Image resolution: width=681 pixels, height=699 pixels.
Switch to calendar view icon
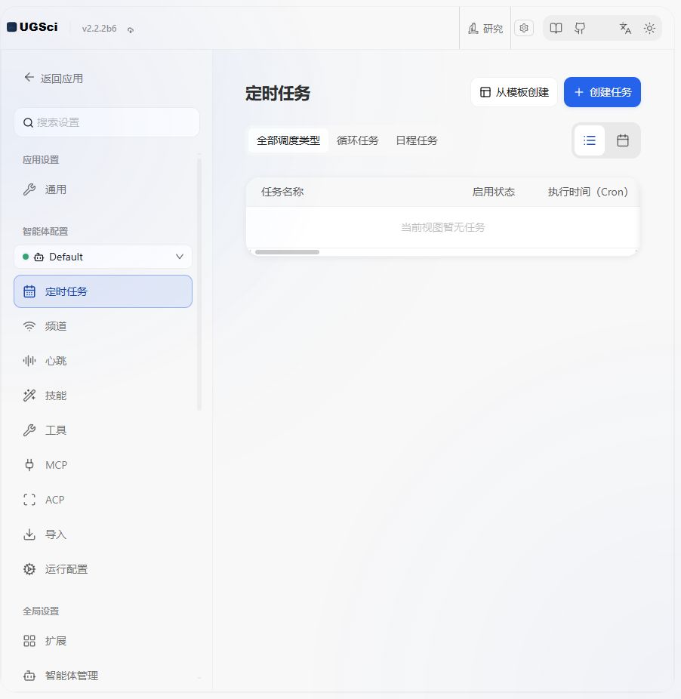pos(623,140)
